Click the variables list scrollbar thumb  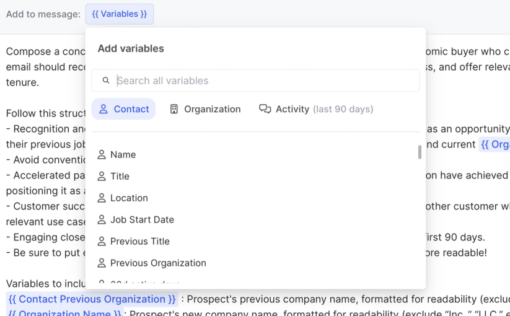[420, 152]
